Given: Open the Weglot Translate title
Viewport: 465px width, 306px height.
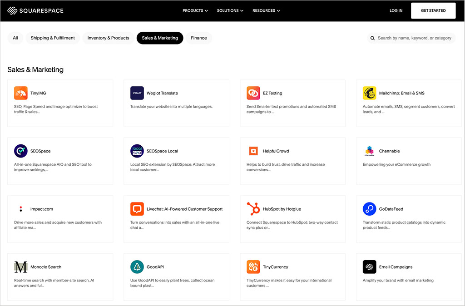Looking at the screenshot, I should [162, 93].
